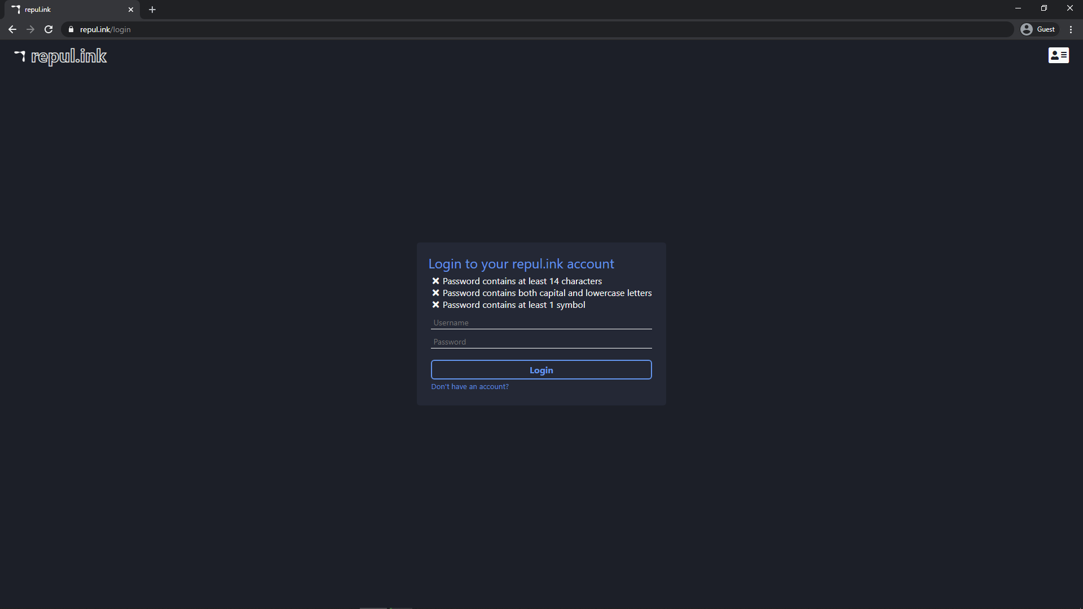Click the X beside the 1 symbol rule
Screen dimensions: 1083x609
point(435,304)
